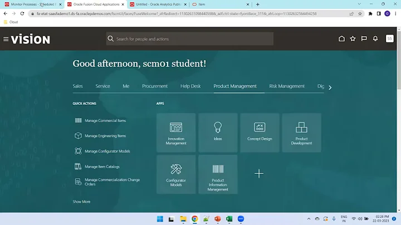This screenshot has height=225, width=401.
Task: Open a new browser tab
Action: (x=257, y=4)
